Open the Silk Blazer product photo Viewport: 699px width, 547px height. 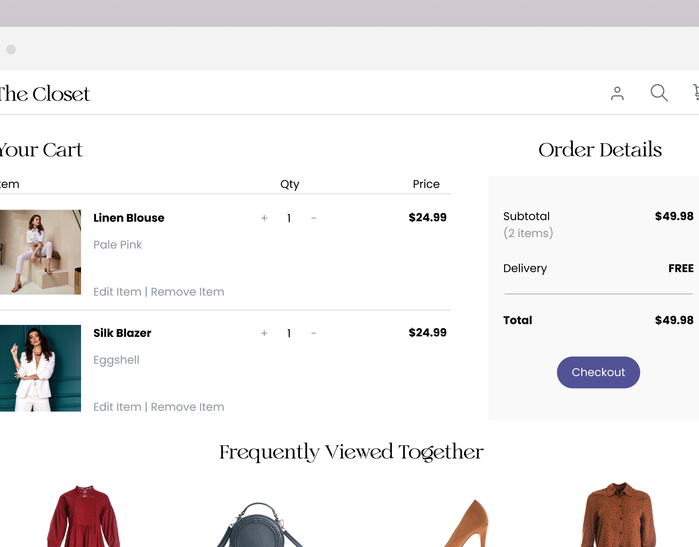41,368
